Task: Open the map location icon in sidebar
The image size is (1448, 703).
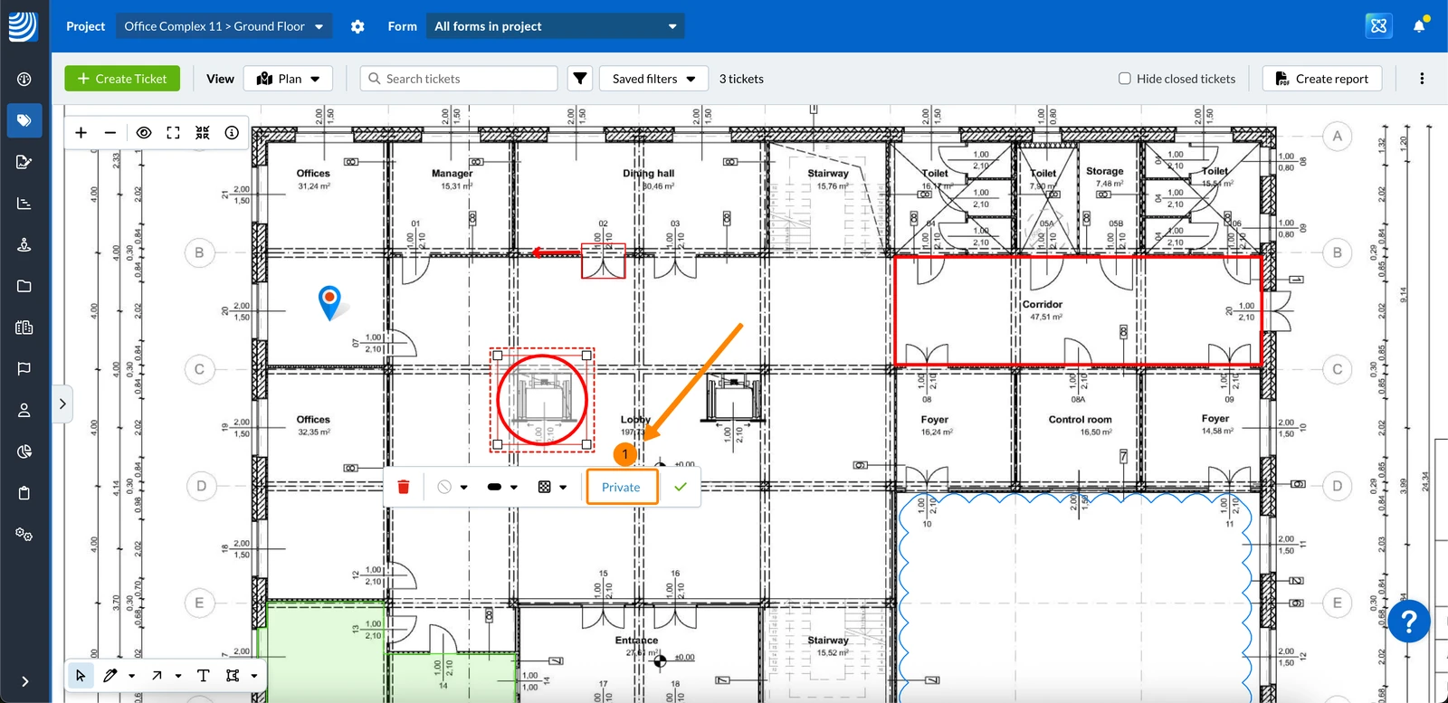Action: [x=24, y=245]
